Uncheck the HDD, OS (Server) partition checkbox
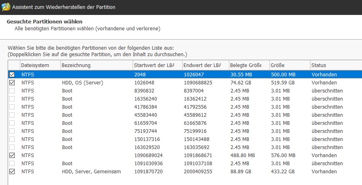 [12, 83]
